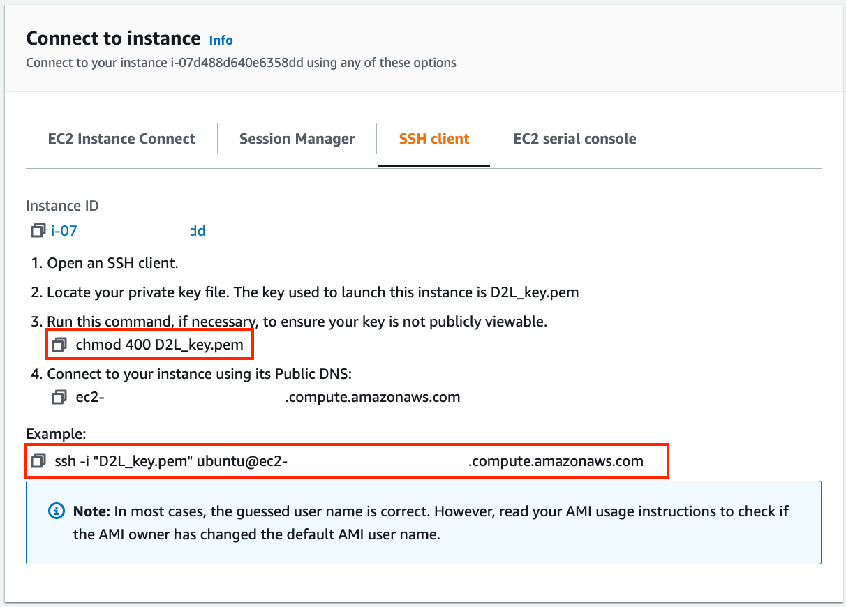Screen dimensions: 846x607
Task: Click the chmod 400 D2L_key.pem command text
Action: (160, 345)
